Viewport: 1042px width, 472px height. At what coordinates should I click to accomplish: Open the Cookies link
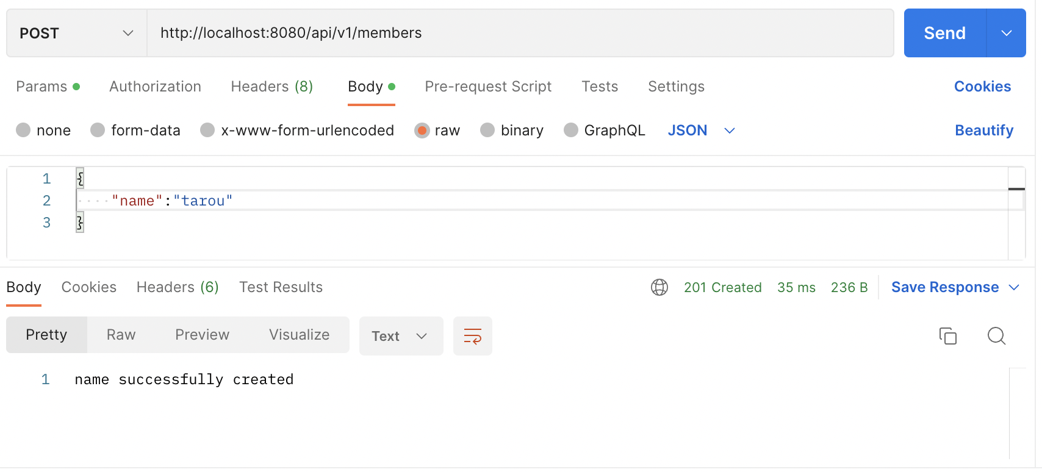[x=982, y=87]
